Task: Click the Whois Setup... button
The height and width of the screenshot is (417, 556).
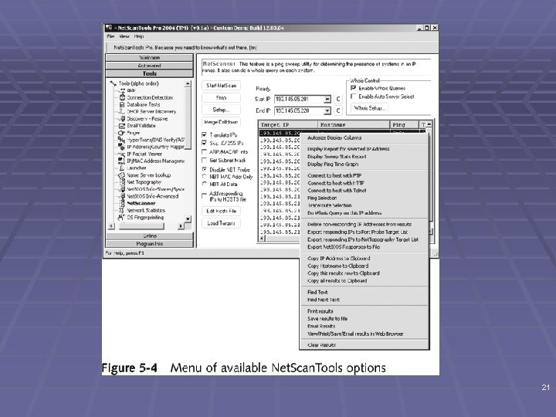Action: click(x=370, y=108)
